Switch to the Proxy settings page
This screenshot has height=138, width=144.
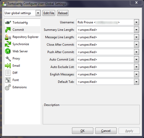(x=22, y=58)
